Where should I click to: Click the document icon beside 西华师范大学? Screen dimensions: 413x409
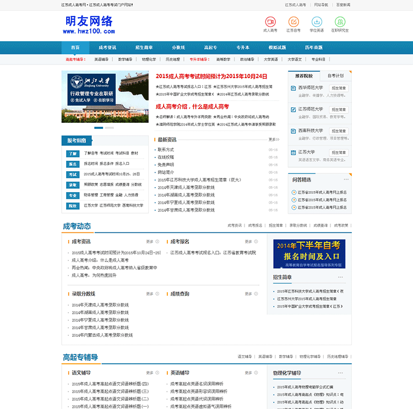coord(293,88)
